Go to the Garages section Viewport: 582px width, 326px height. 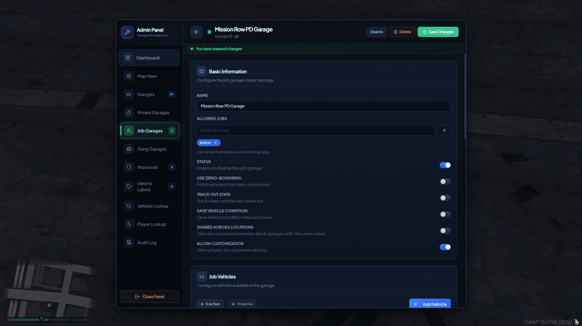150,94
